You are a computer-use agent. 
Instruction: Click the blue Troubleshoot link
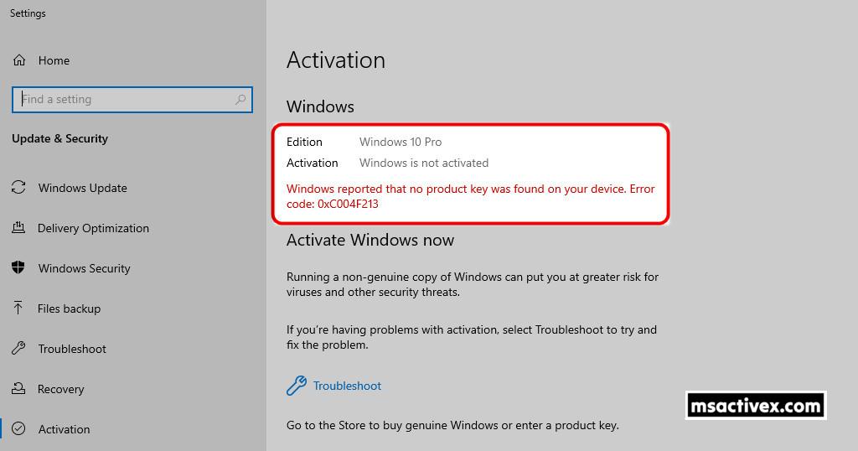coord(347,386)
